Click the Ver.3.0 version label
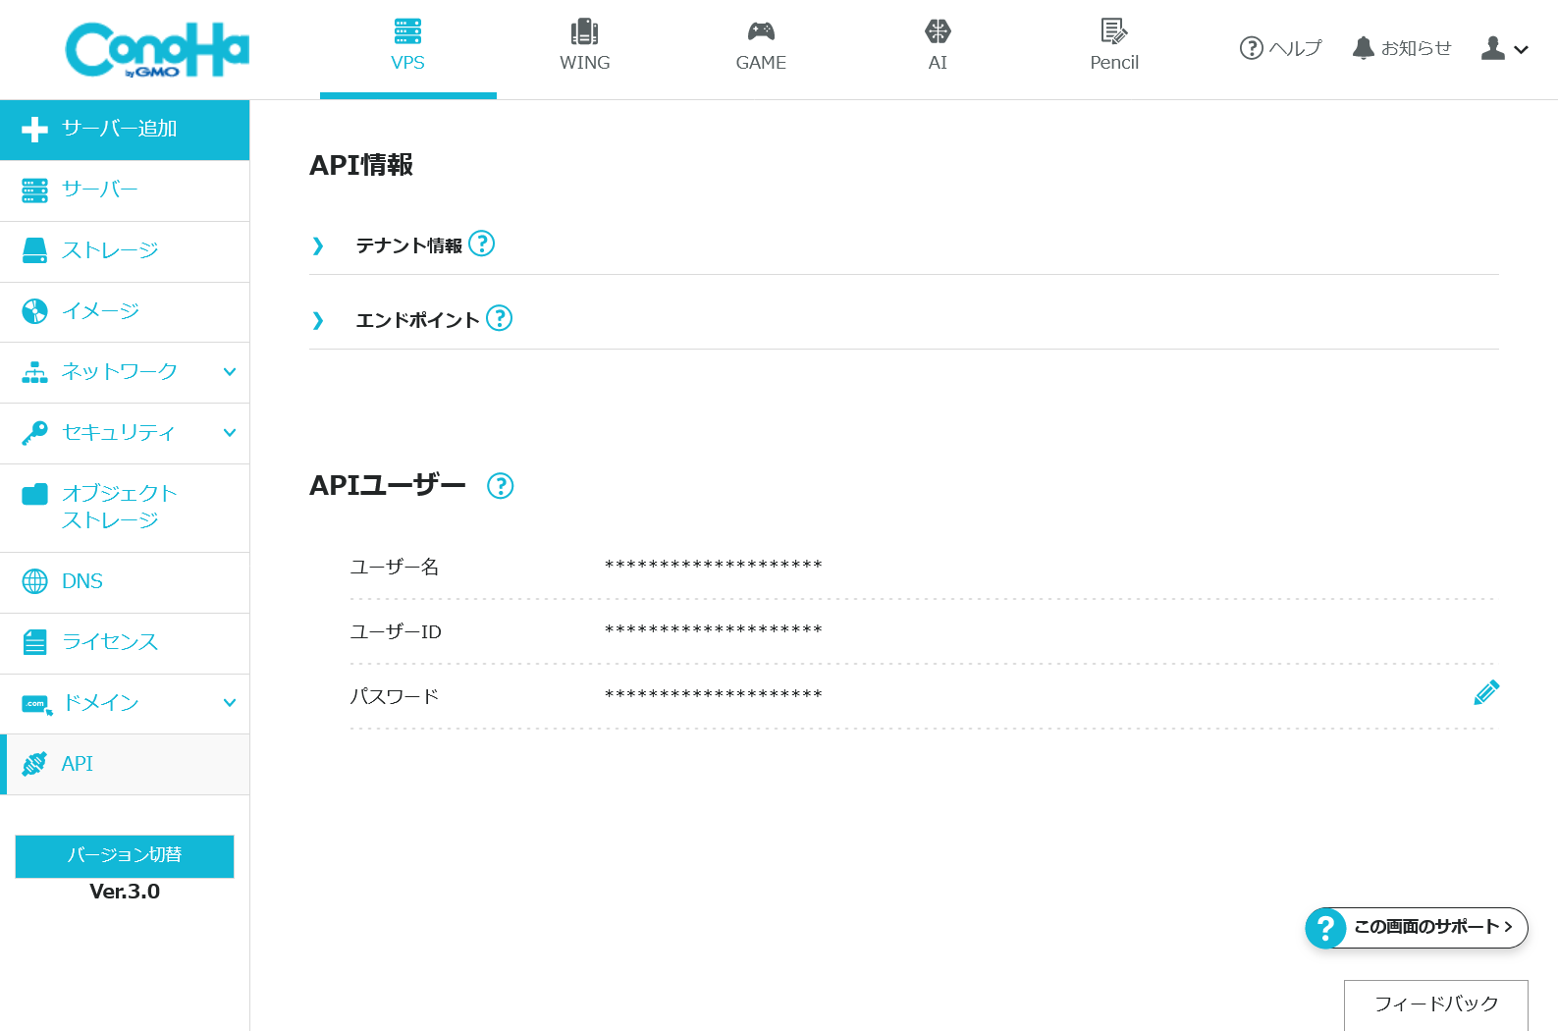 pos(125,892)
